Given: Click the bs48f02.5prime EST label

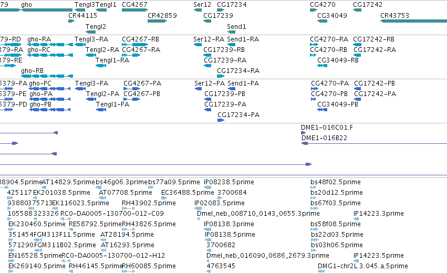Looking at the screenshot, I should tap(336, 182).
